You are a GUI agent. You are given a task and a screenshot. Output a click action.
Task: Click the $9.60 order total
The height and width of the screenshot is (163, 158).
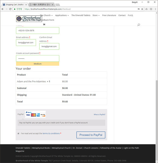65,102
